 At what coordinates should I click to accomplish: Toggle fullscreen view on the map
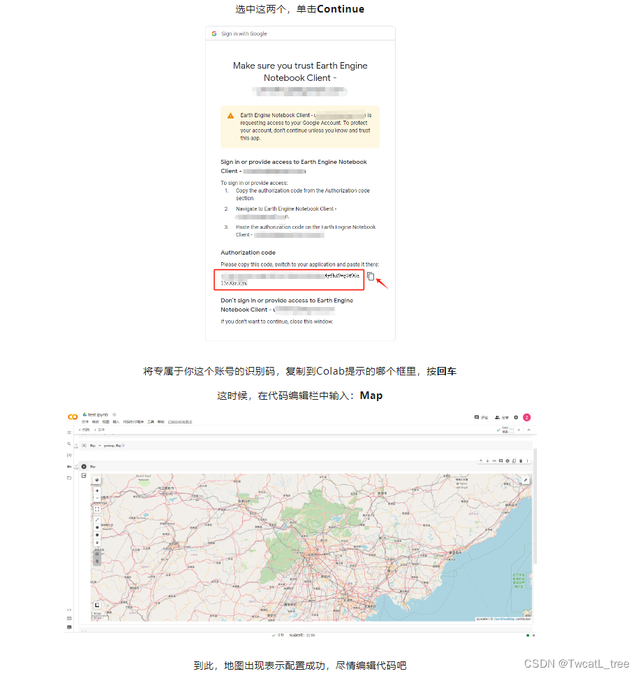pyautogui.click(x=97, y=509)
